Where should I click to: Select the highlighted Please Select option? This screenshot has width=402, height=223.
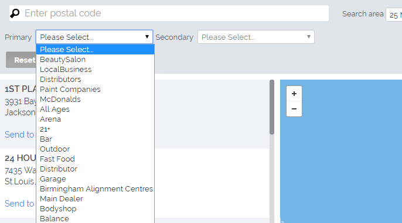click(x=95, y=49)
